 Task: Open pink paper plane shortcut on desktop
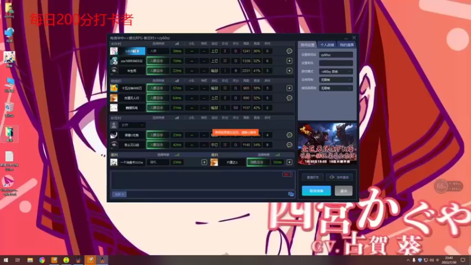click(9, 185)
